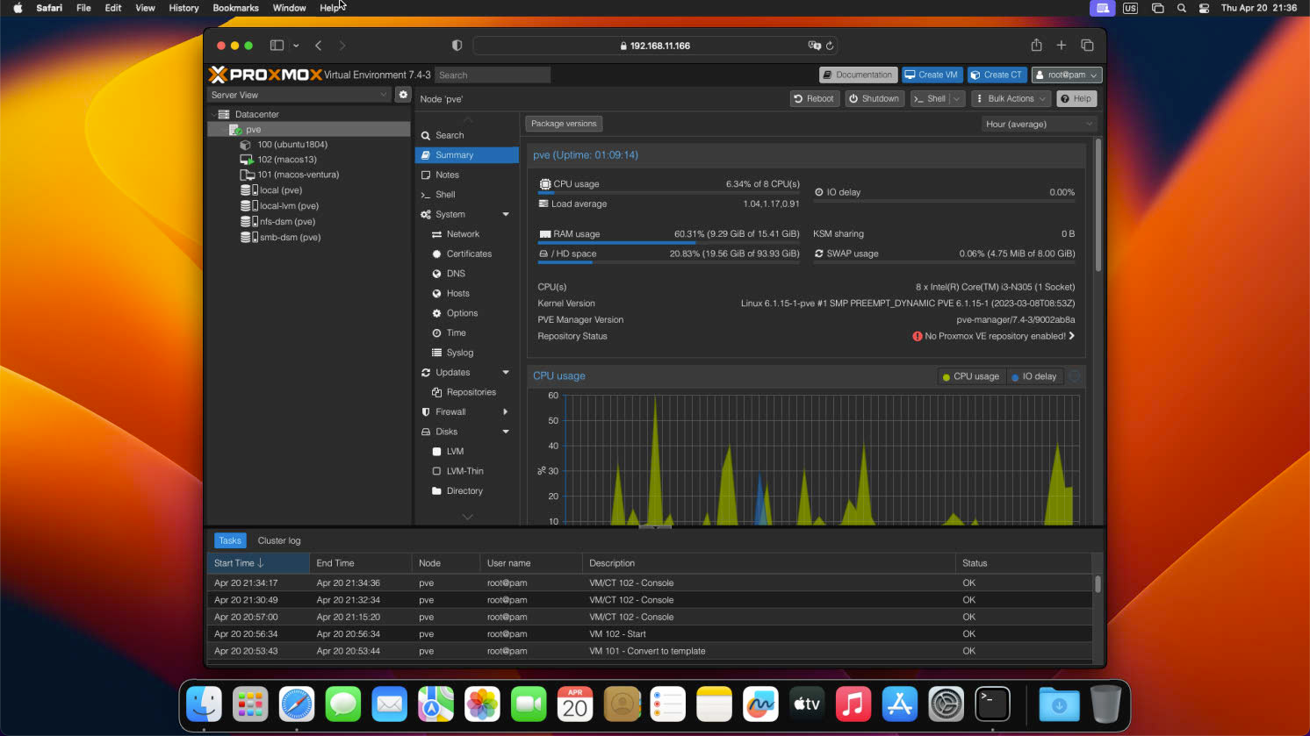Expand the Bulk Actions dropdown
Screen dimensions: 1310x736
pos(1011,99)
